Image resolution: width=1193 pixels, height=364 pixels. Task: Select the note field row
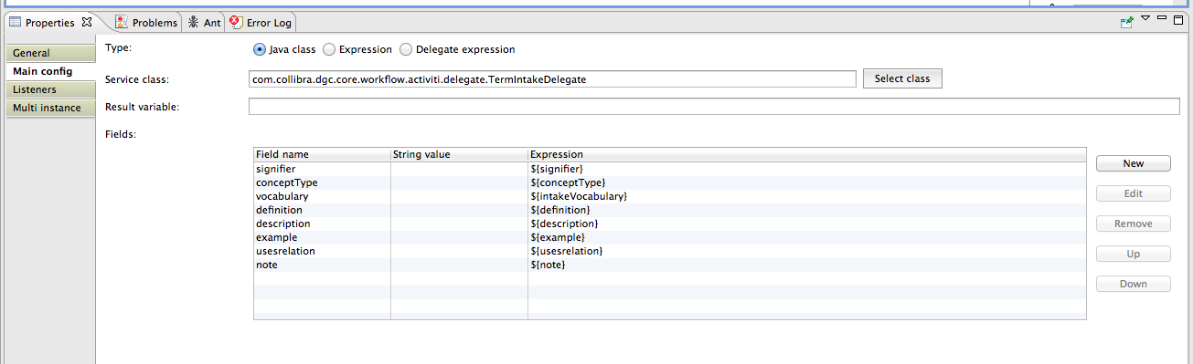[x=670, y=265]
